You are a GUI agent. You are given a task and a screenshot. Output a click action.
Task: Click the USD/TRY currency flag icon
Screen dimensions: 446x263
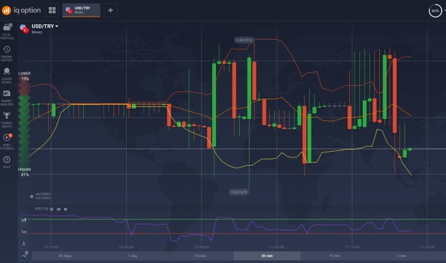click(24, 28)
